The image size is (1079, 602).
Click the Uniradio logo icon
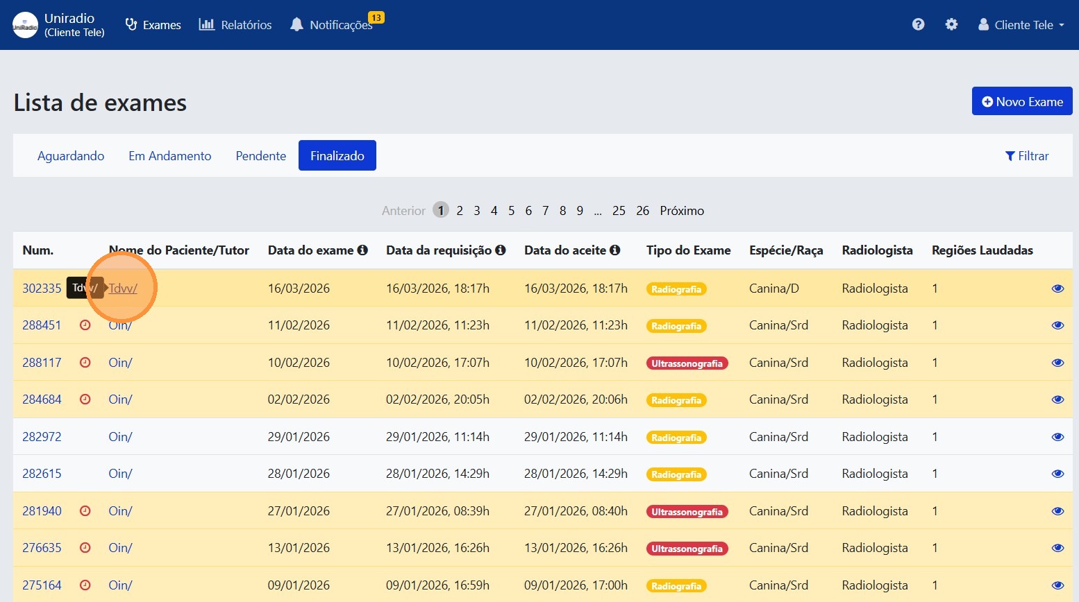coord(26,25)
